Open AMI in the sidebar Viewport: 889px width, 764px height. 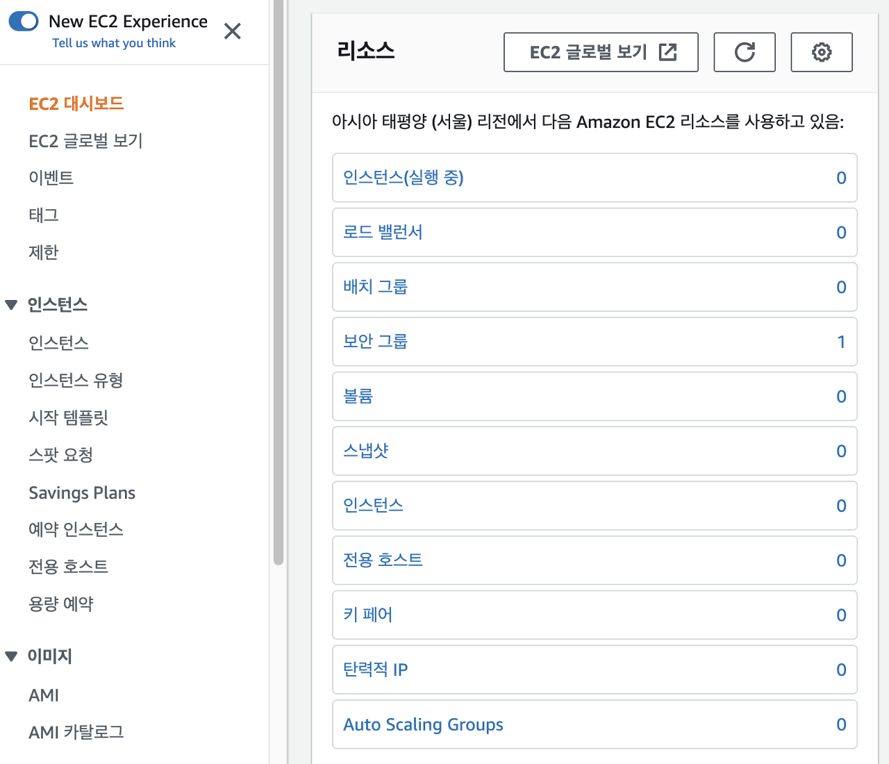point(44,695)
